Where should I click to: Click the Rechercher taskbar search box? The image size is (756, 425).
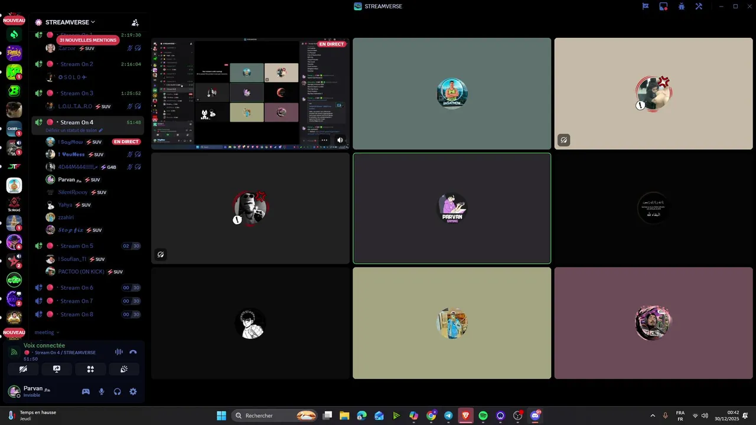click(275, 416)
